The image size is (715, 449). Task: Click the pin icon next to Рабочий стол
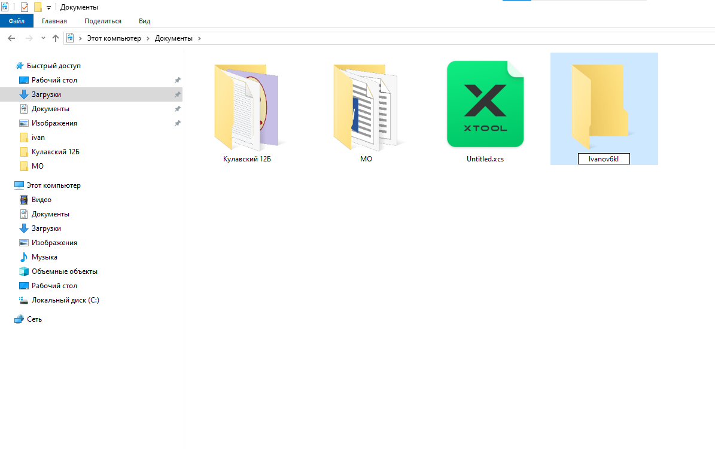(x=177, y=80)
